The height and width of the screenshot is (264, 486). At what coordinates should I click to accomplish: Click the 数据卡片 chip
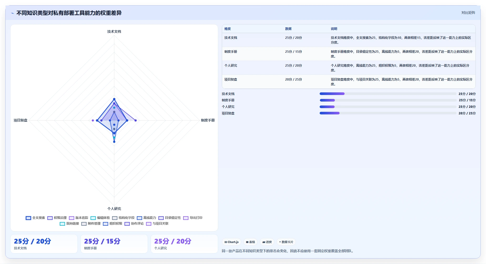click(286, 242)
